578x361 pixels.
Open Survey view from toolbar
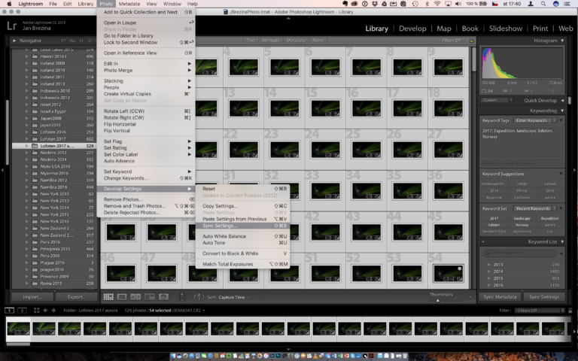(x=149, y=297)
